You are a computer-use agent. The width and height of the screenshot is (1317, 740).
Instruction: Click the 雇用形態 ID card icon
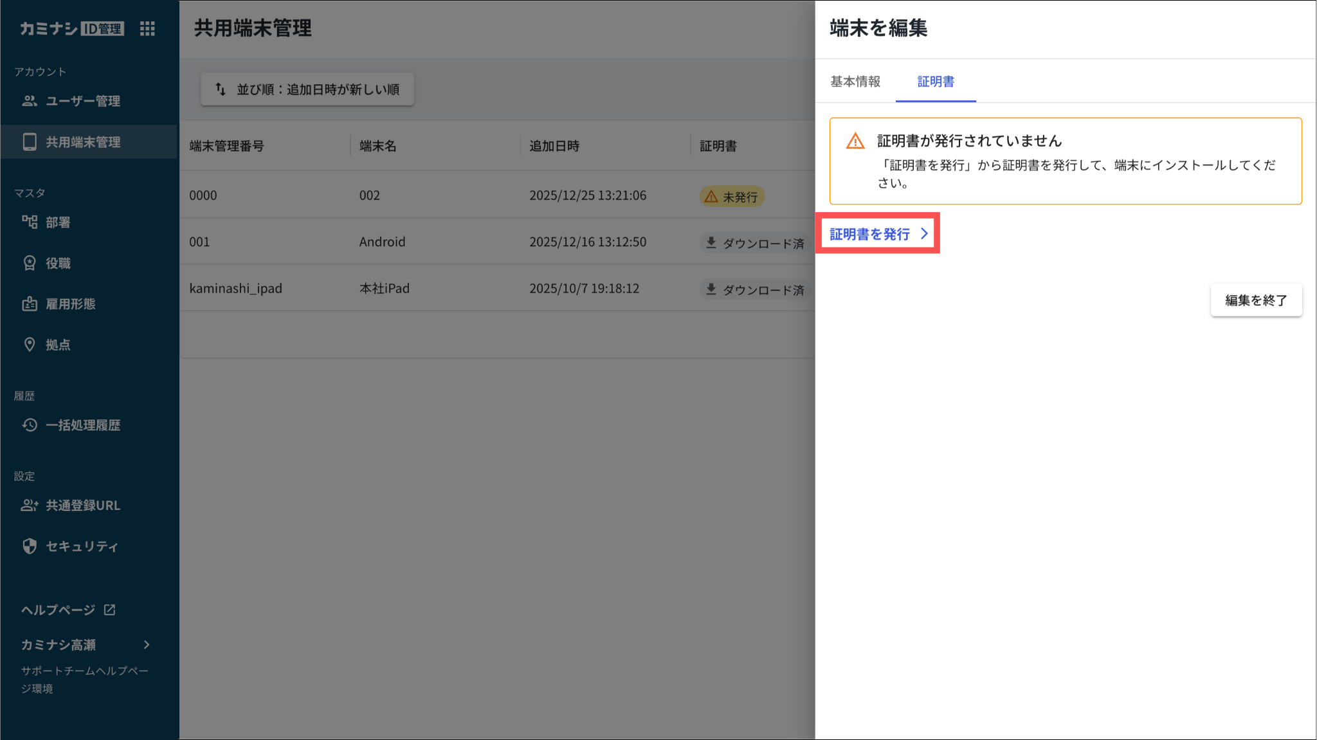coord(30,304)
